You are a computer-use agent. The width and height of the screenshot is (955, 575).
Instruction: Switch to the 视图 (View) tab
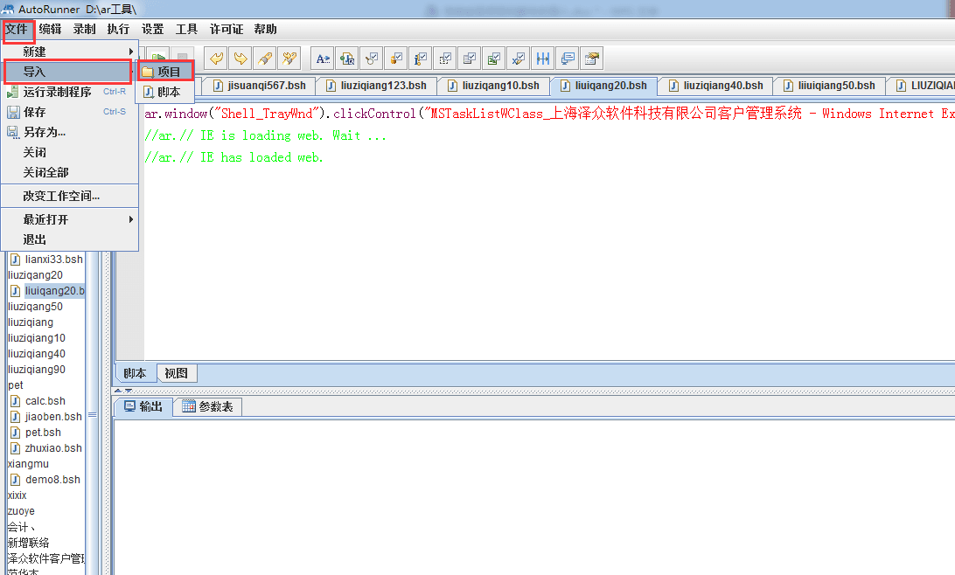[x=176, y=373]
